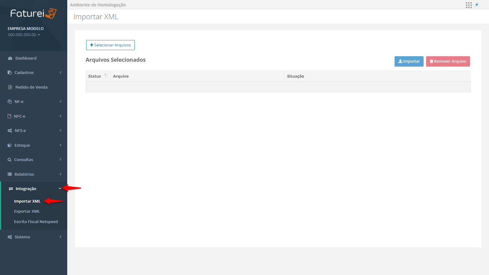Collapse the Integração menu chevron
This screenshot has height=275, width=489.
click(x=60, y=189)
